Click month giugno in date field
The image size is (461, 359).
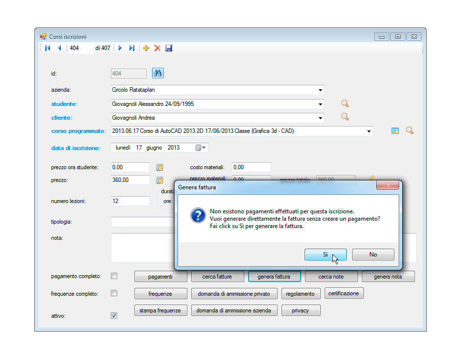pos(154,148)
